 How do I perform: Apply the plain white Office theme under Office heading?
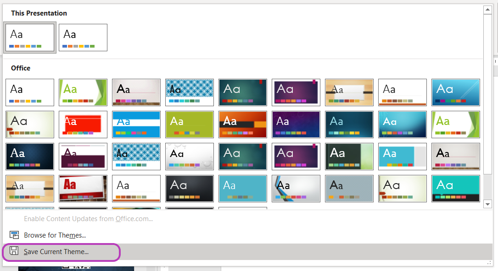(x=30, y=92)
